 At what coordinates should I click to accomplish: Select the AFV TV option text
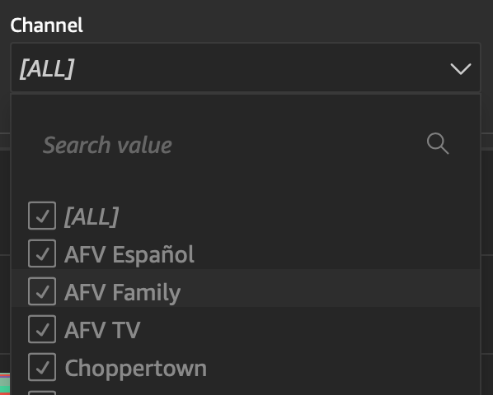click(x=102, y=330)
